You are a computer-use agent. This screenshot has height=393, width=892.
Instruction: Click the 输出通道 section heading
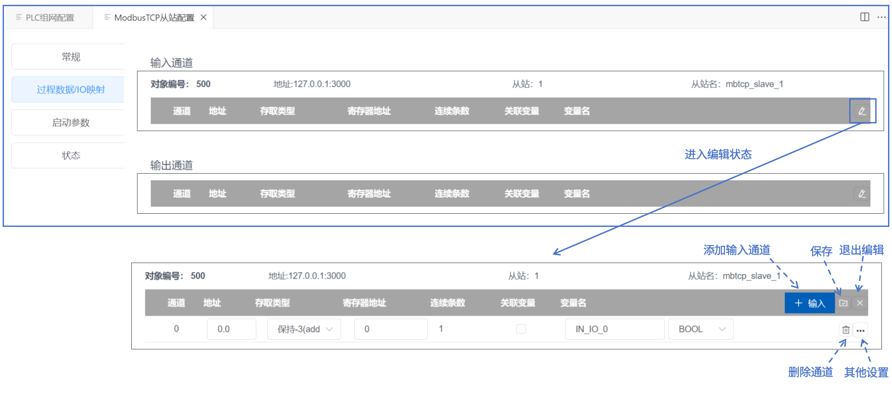tap(171, 166)
